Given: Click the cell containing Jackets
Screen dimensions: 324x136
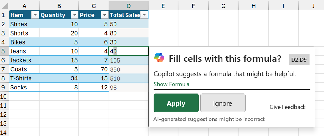Looking at the screenshot, I should [x=24, y=60].
